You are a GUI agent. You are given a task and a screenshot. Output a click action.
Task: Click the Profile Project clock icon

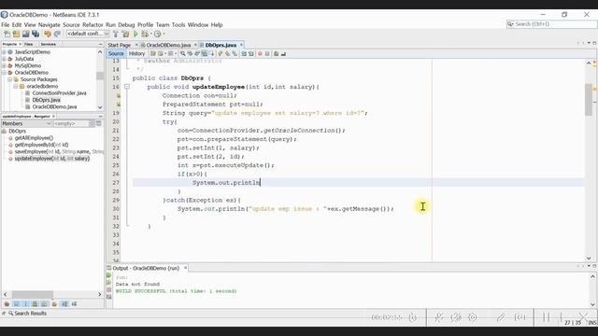(157, 34)
